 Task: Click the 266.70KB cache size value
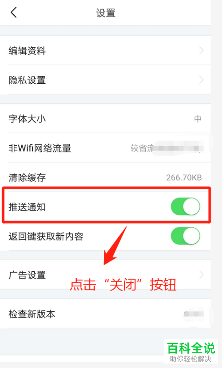click(x=184, y=178)
